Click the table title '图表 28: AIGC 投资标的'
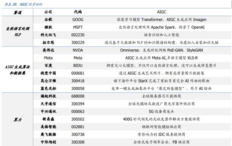The height and width of the screenshot is (146, 232). pyautogui.click(x=23, y=4)
